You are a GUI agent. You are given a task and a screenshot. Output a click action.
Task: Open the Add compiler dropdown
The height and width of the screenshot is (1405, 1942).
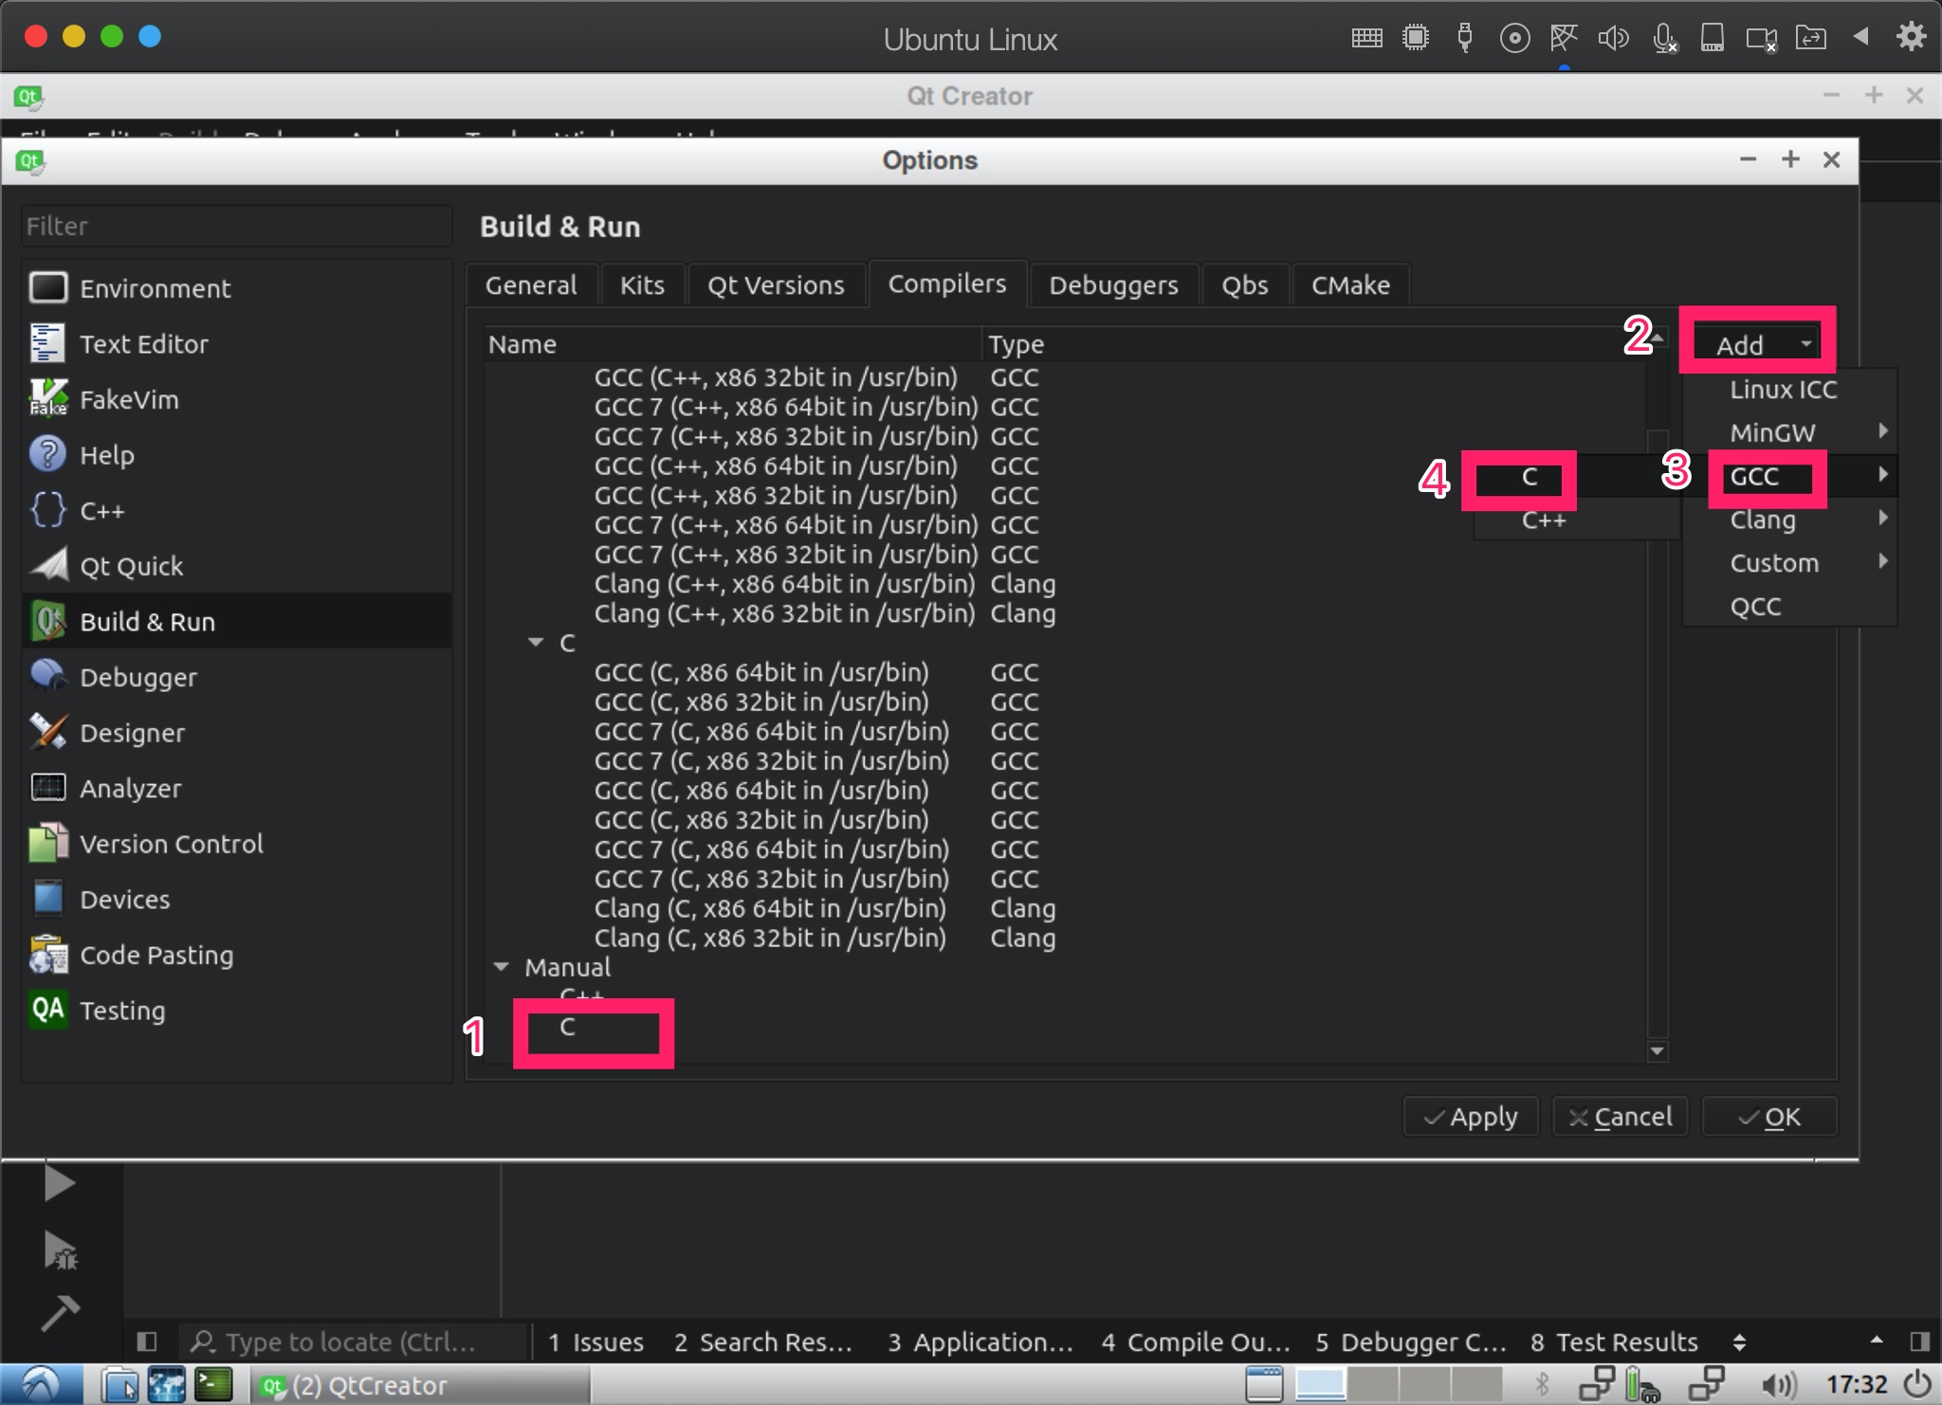coord(1757,344)
